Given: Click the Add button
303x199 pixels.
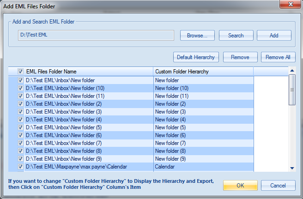Looking at the screenshot, I should (x=274, y=36).
